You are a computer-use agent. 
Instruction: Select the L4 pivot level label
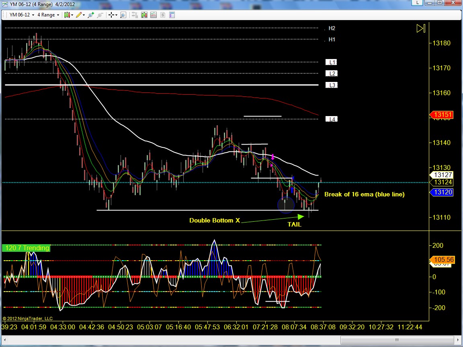click(x=331, y=119)
